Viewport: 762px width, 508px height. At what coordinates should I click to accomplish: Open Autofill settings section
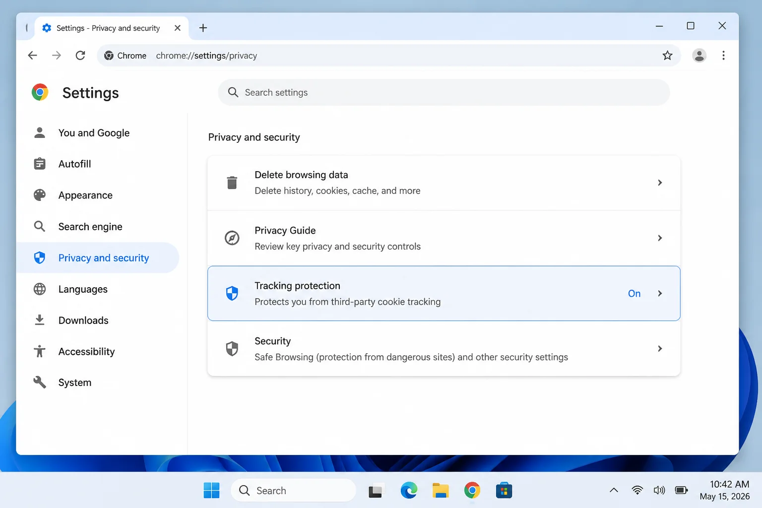(x=98, y=164)
